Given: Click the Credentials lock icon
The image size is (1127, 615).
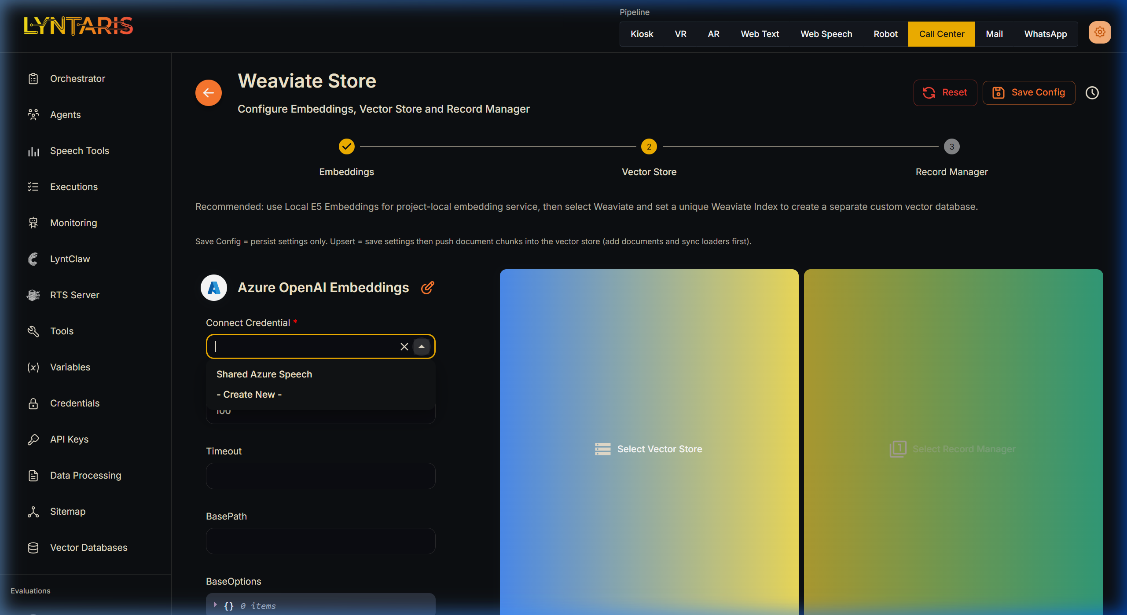Looking at the screenshot, I should [x=33, y=403].
